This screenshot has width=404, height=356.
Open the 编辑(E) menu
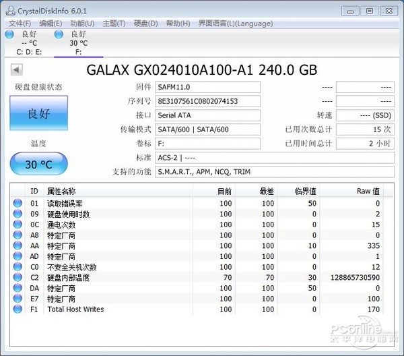pyautogui.click(x=50, y=24)
